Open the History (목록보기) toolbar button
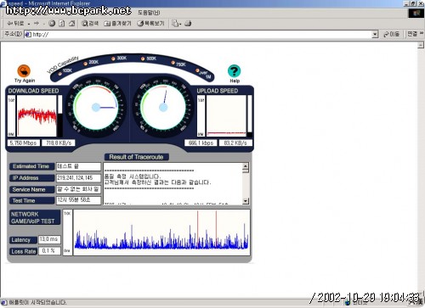 pos(150,24)
